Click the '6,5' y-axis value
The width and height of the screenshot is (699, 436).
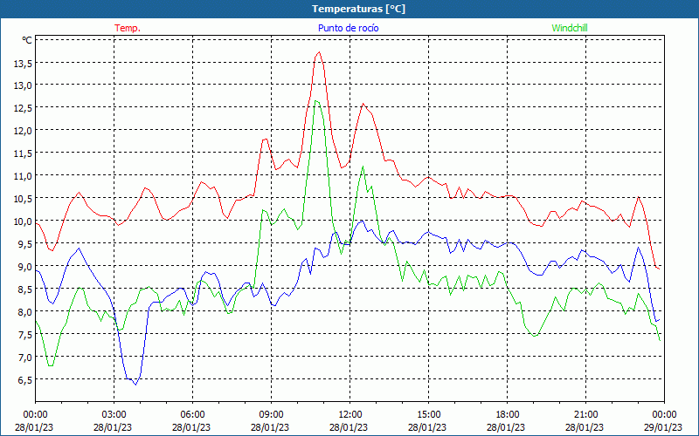coord(25,380)
